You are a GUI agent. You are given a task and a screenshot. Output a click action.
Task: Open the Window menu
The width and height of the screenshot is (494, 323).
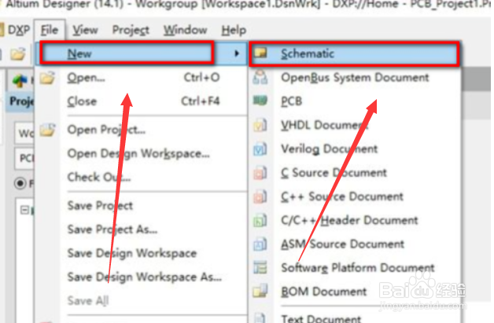tap(186, 30)
